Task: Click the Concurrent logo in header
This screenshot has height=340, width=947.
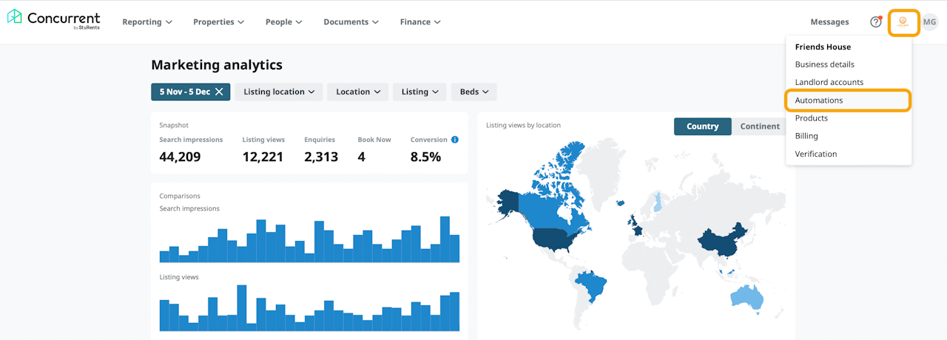Action: point(53,21)
